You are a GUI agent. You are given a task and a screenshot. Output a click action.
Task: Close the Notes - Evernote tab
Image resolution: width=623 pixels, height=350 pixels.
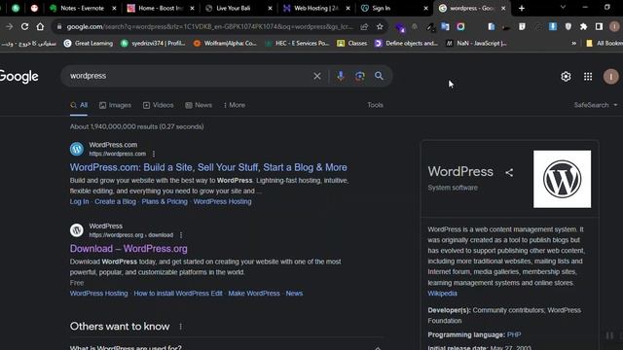(114, 8)
